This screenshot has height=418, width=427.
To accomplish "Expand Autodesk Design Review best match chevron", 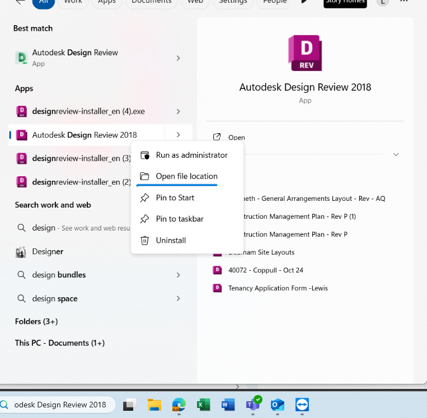I will click(x=178, y=58).
